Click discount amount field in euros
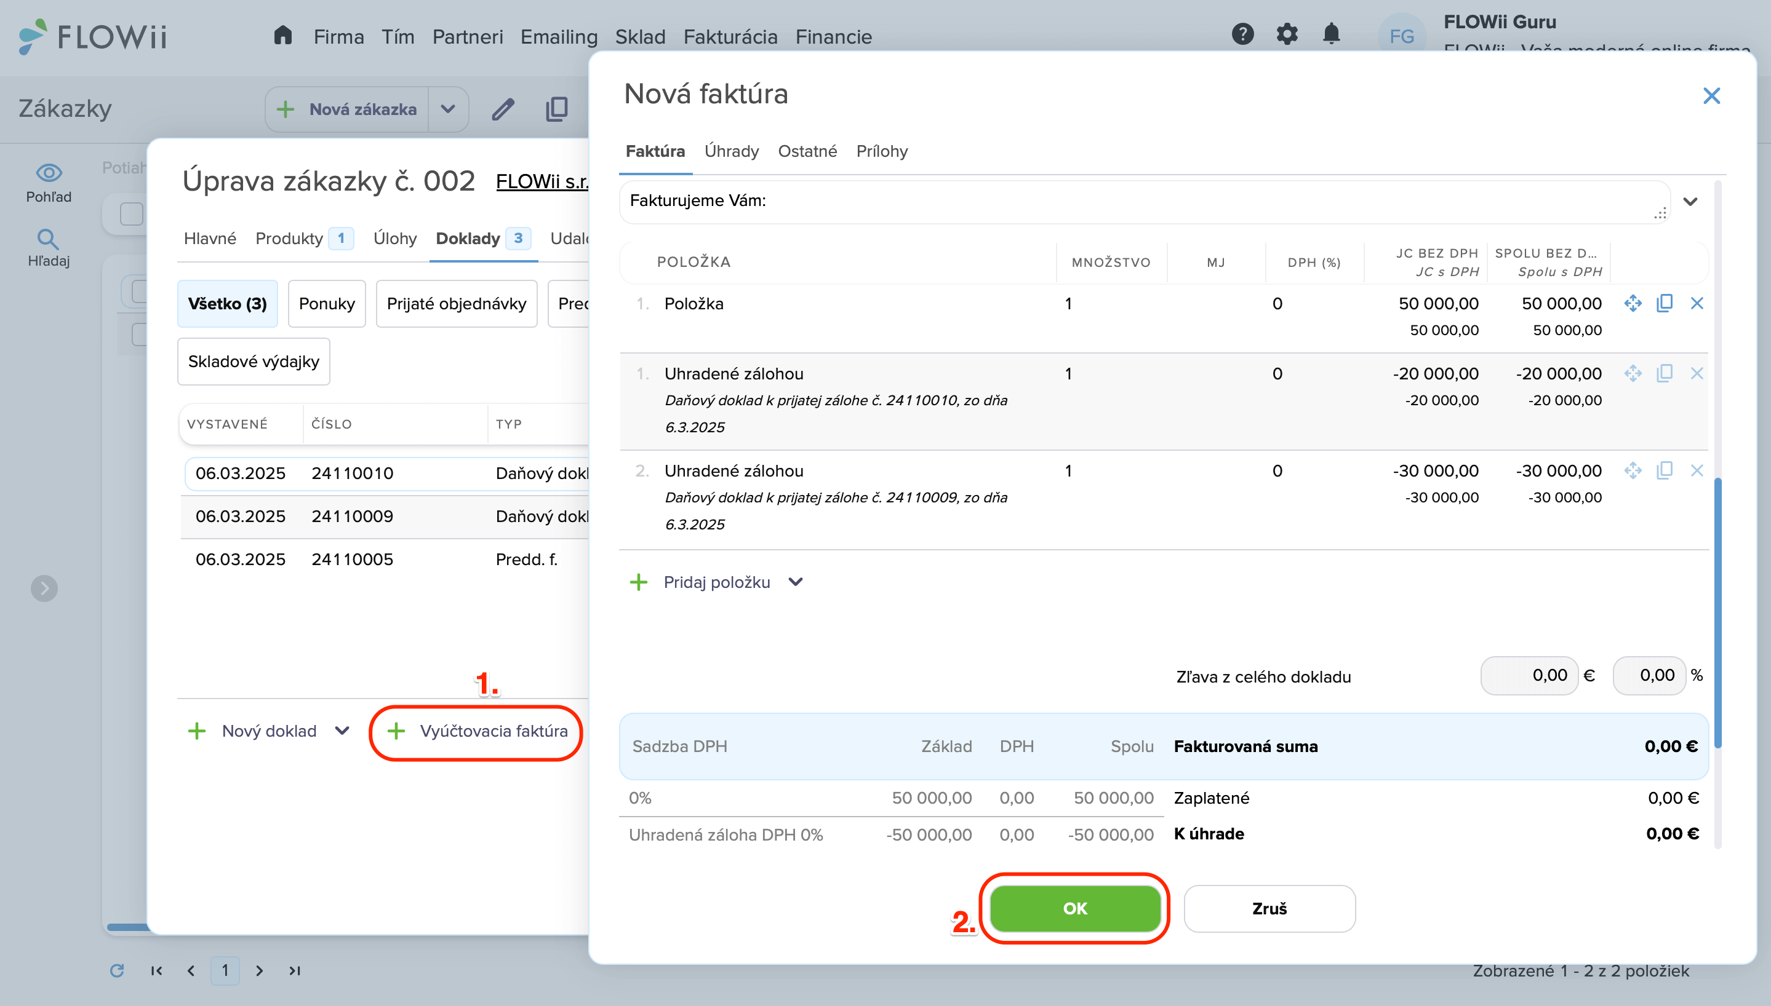The width and height of the screenshot is (1771, 1006). 1529,676
